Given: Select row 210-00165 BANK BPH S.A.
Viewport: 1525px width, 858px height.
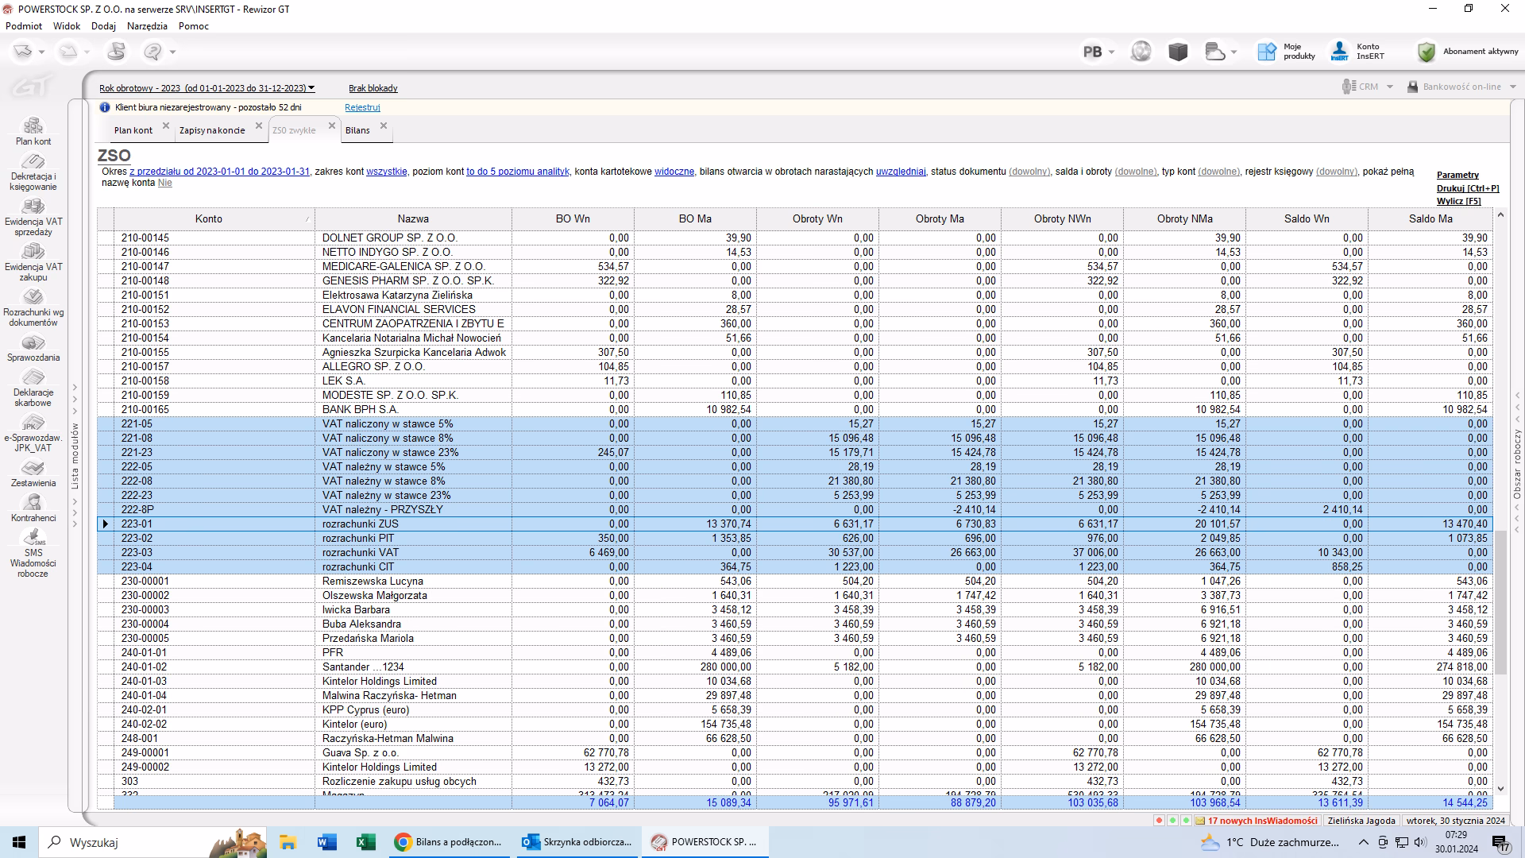Looking at the screenshot, I should pos(794,410).
